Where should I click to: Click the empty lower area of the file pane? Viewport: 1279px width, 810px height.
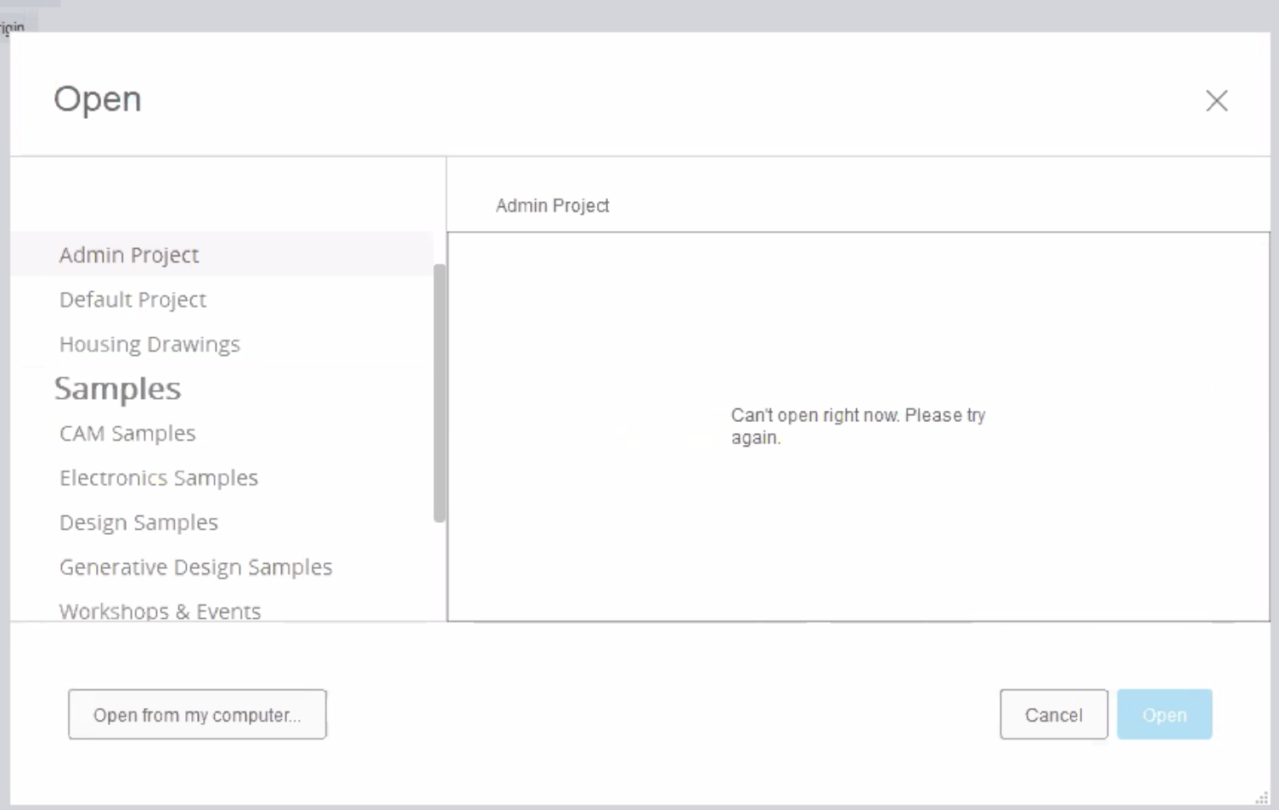click(x=858, y=552)
